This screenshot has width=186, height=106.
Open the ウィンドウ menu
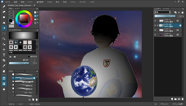83,2
